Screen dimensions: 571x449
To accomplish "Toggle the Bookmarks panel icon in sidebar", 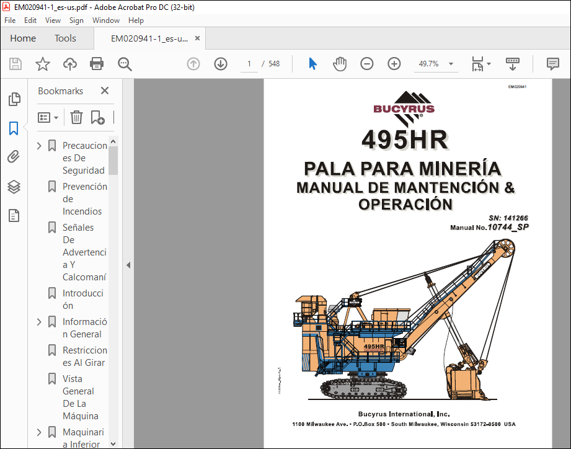I will (x=14, y=128).
